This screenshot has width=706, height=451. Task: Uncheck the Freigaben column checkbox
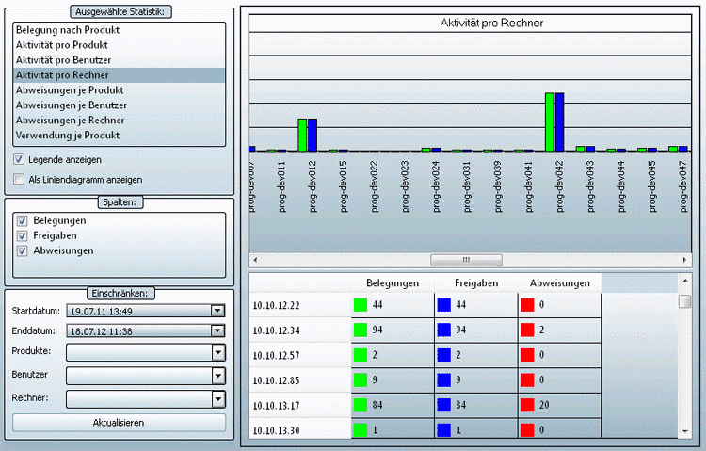tap(22, 235)
